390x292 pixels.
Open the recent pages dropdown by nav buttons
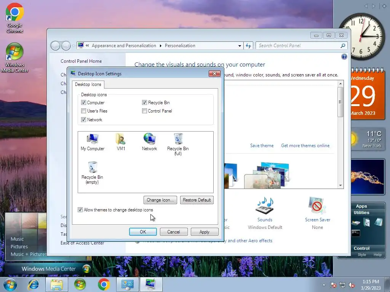point(74,46)
